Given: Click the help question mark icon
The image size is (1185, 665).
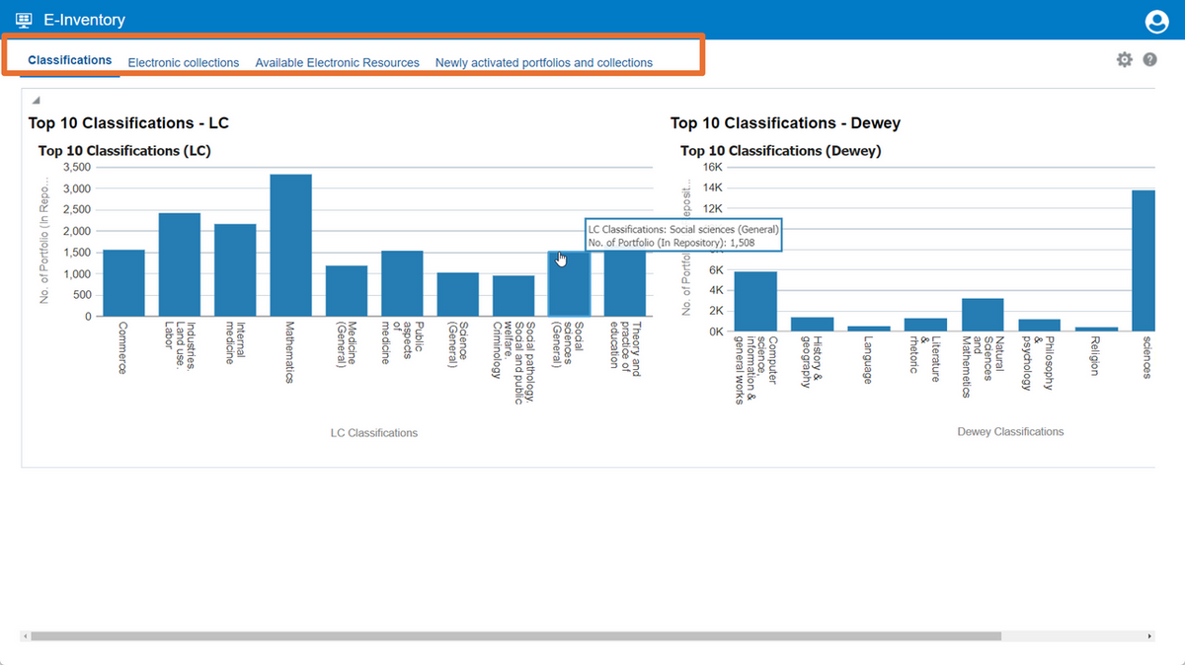Looking at the screenshot, I should [x=1149, y=60].
